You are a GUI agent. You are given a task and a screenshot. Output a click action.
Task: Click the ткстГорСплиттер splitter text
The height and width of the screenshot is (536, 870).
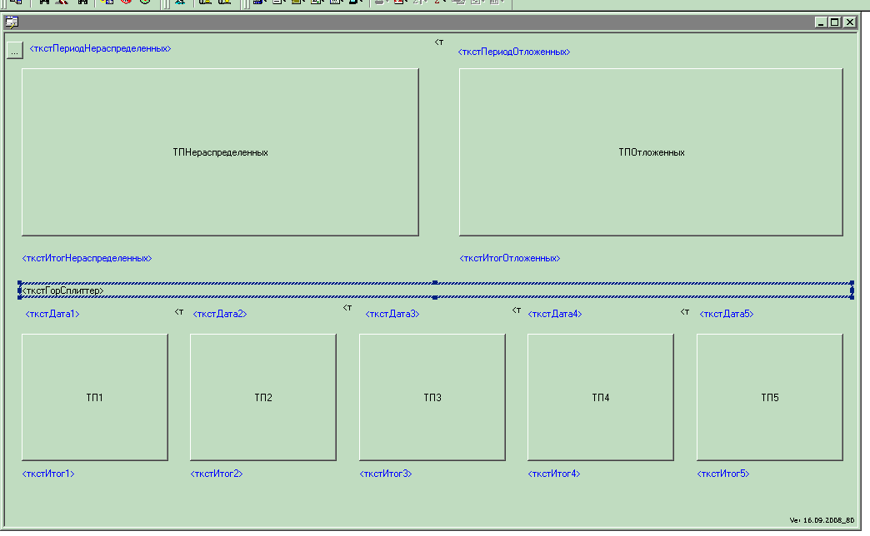[x=62, y=291]
